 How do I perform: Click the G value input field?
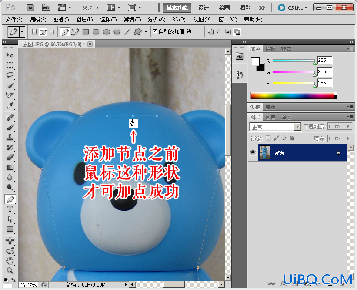(324, 71)
